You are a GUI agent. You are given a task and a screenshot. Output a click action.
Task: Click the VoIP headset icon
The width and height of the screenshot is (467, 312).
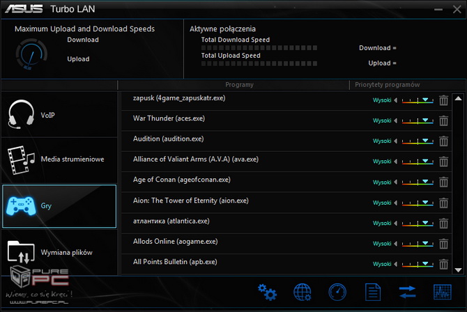click(x=21, y=114)
